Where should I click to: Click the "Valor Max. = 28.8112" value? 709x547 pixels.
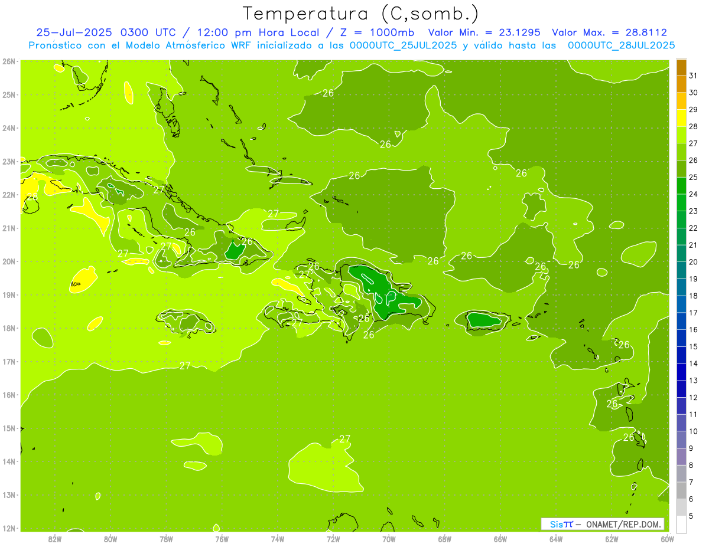click(609, 32)
